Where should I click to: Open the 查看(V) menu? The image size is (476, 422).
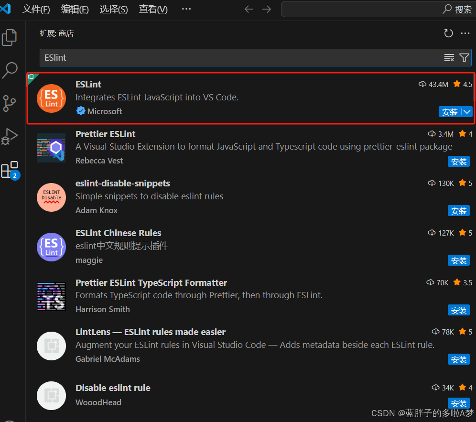click(153, 9)
